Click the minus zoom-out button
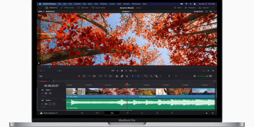Viewport: 254px width, 127px height. pyautogui.click(x=161, y=76)
